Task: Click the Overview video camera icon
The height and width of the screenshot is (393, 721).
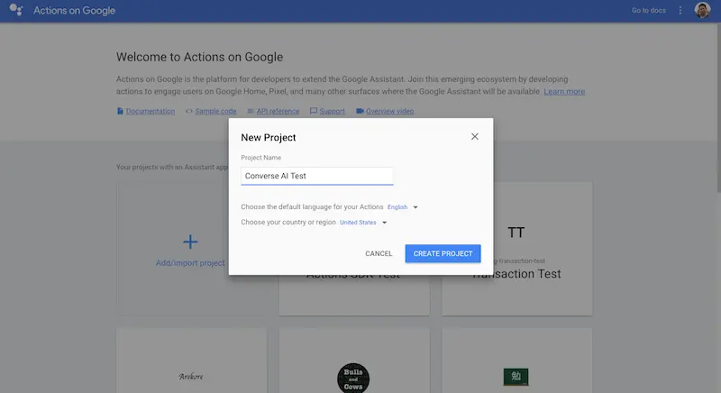Action: [360, 111]
